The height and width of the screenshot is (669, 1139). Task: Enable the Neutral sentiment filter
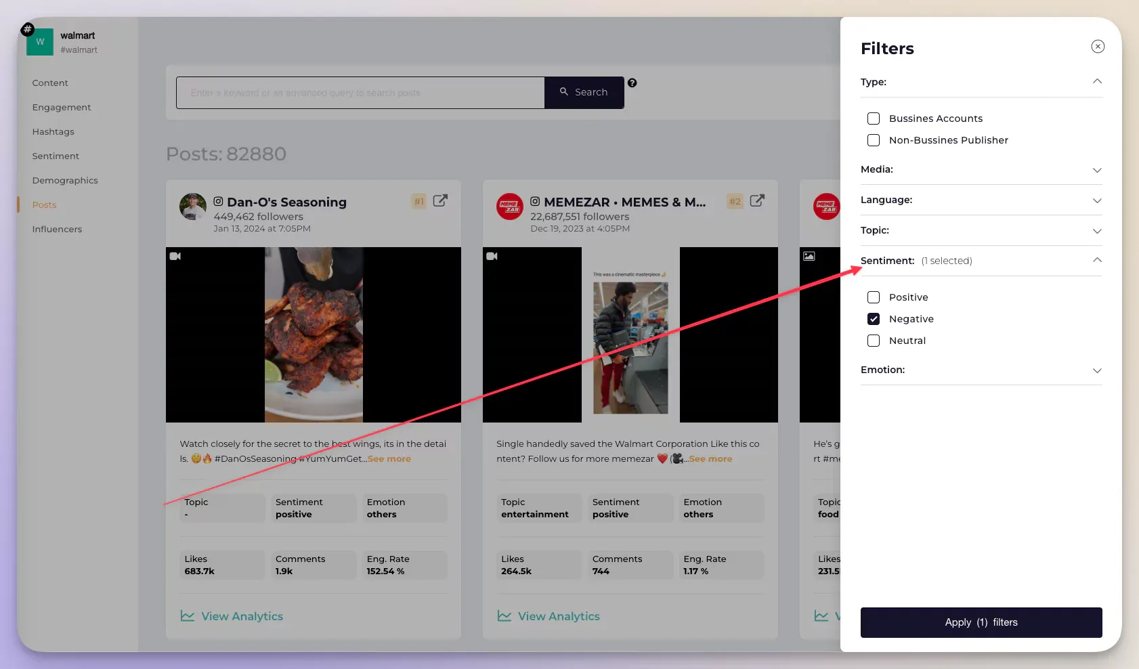(x=874, y=341)
